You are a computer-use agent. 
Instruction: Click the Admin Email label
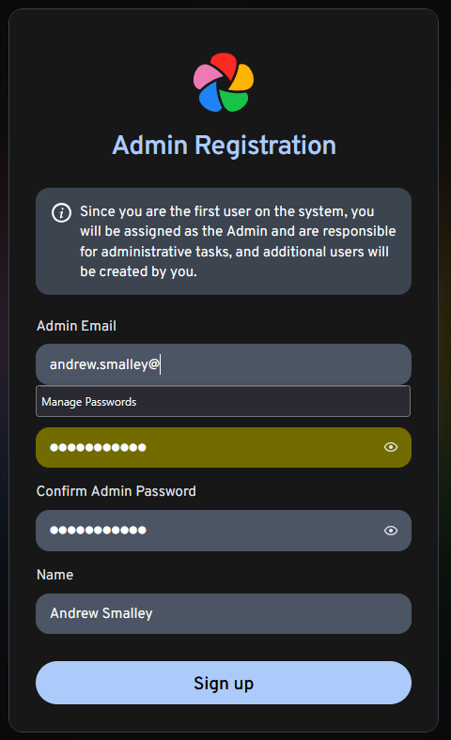click(x=76, y=326)
